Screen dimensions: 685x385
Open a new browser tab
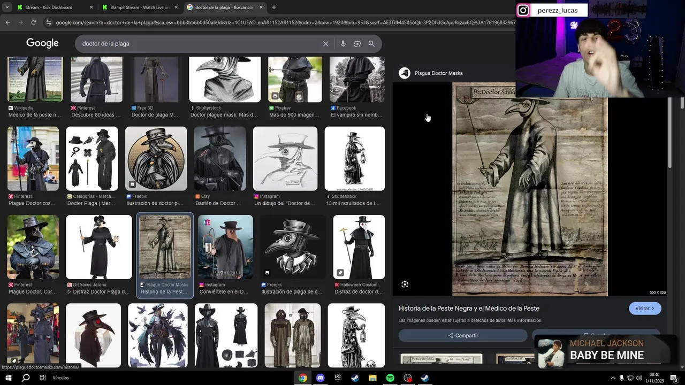pos(274,7)
